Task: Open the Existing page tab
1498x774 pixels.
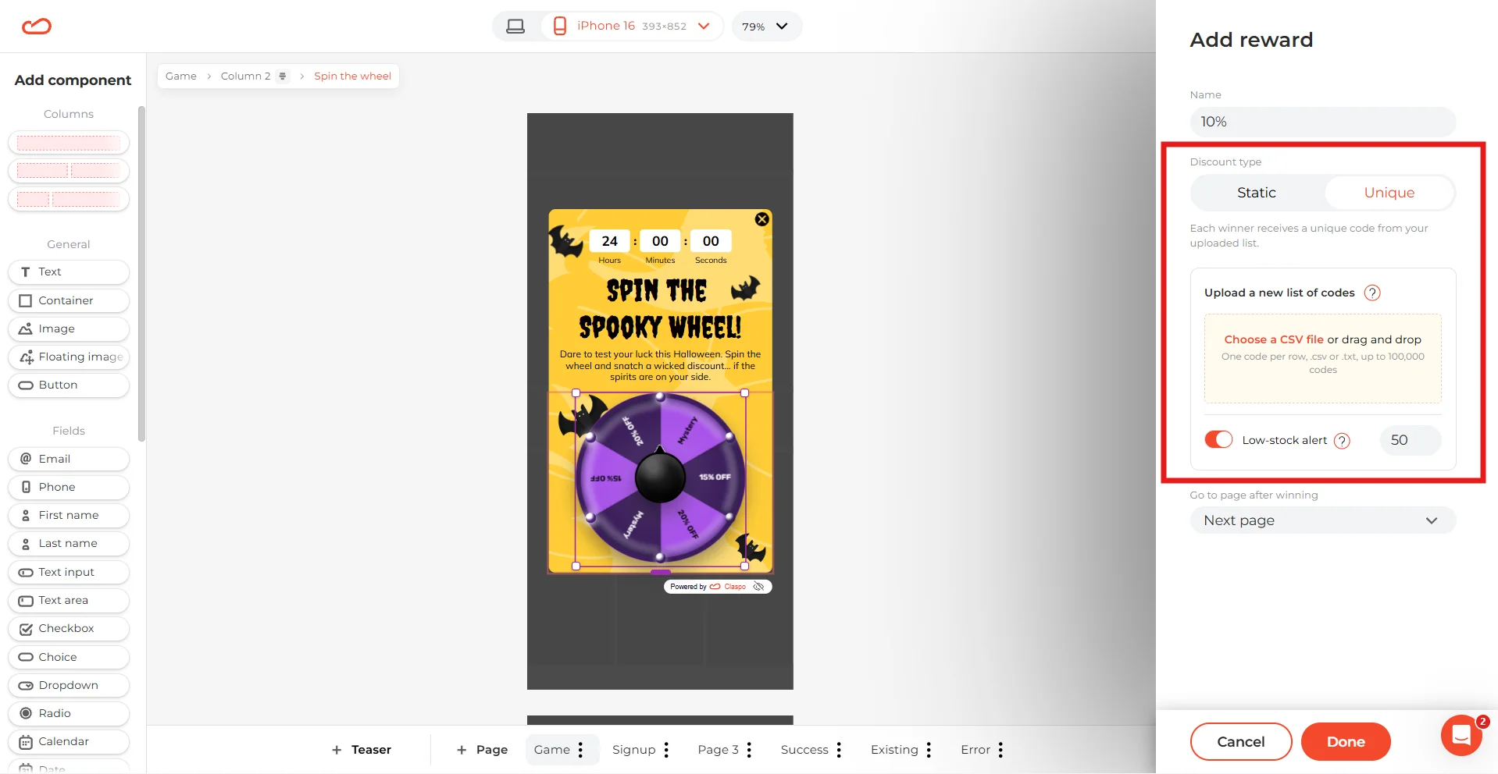Action: (x=894, y=750)
